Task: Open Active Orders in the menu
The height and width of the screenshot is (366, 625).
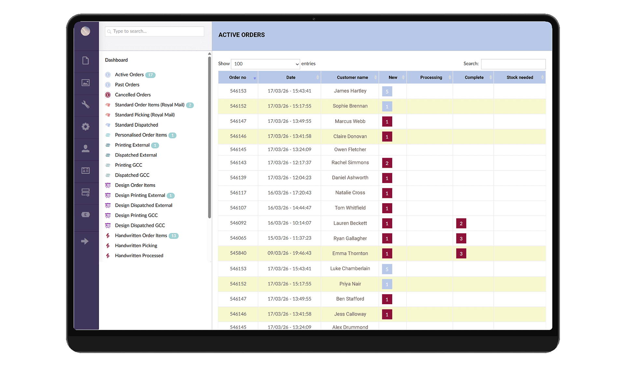Action: click(129, 75)
